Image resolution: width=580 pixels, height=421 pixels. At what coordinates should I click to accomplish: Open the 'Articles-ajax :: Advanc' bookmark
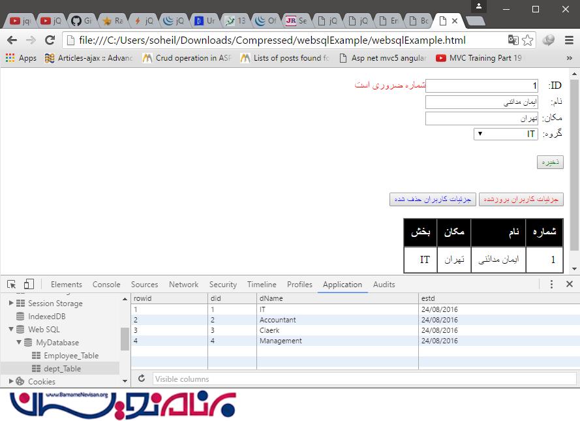pos(89,58)
